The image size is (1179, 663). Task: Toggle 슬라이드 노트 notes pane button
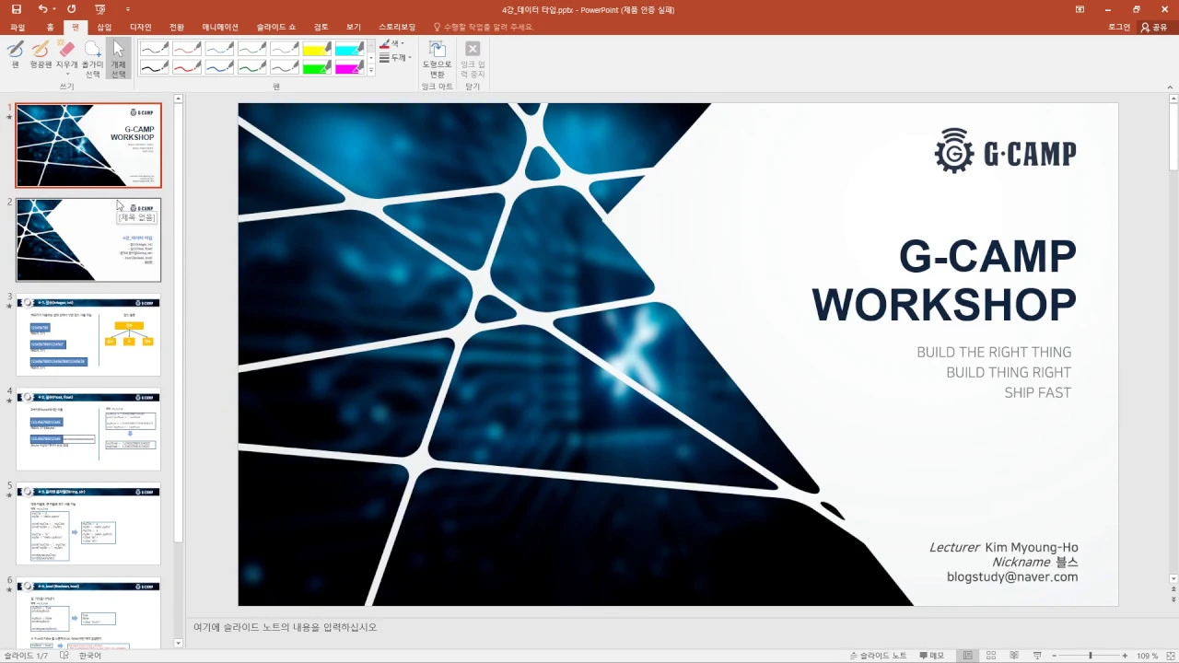(878, 656)
